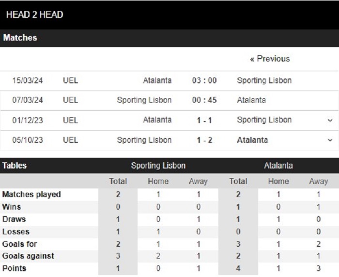Click Atalanta in the Tables header
Viewport: 339px width, 277px height.
coord(278,166)
